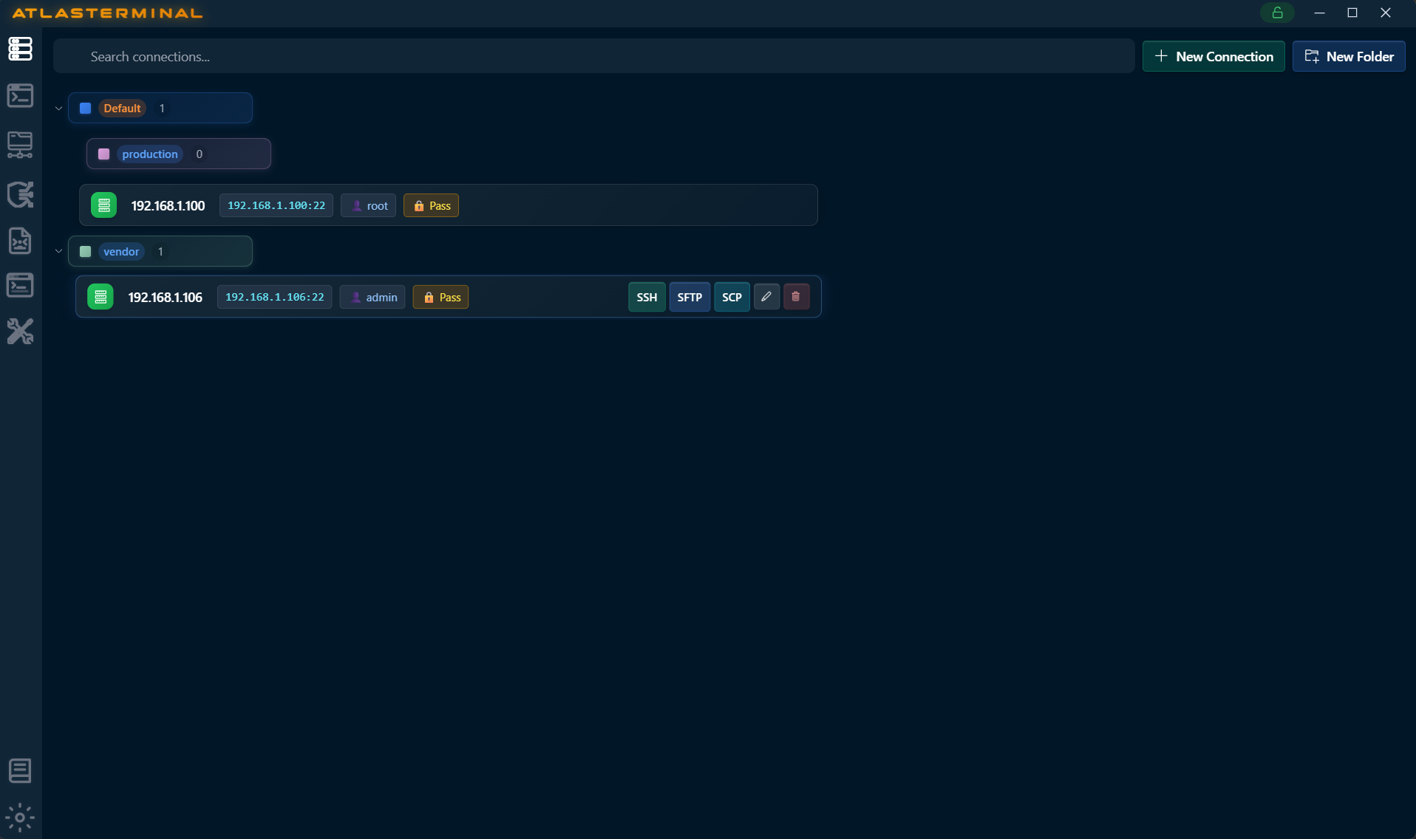Image resolution: width=1416 pixels, height=839 pixels.
Task: Click the New Connection button
Action: coord(1213,56)
